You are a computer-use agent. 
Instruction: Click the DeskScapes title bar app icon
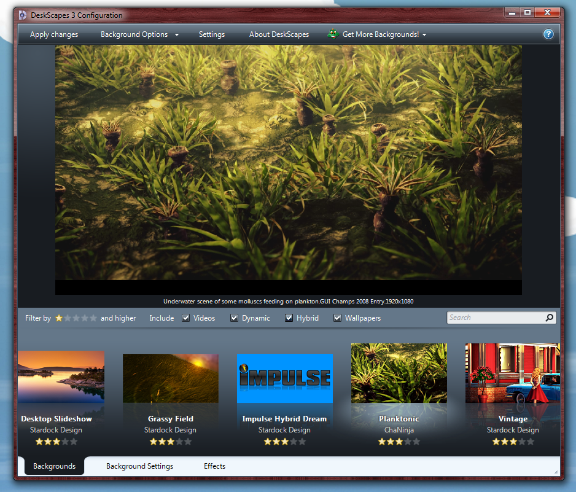point(23,15)
